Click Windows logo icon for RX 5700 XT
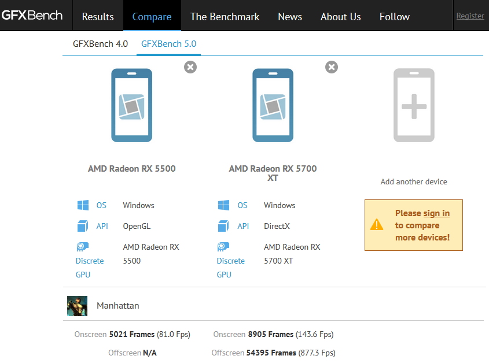Screen dimensions: 489x363 click(x=224, y=205)
